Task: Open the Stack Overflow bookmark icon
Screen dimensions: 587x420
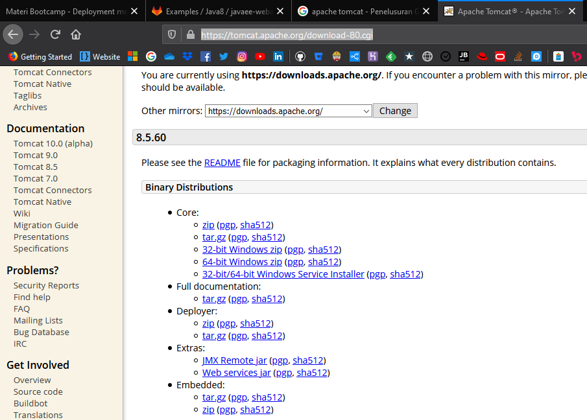Action: click(x=518, y=56)
